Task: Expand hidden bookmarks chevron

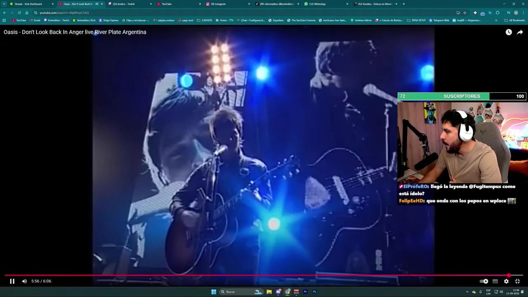Action: (x=495, y=20)
